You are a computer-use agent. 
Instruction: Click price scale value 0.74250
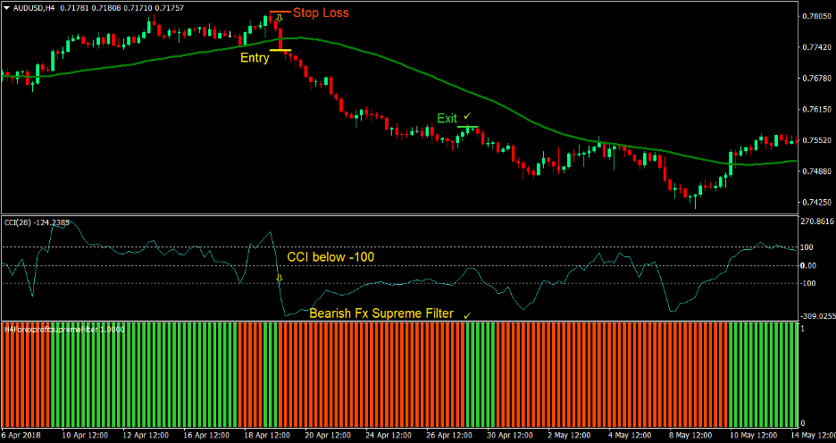[x=817, y=202]
